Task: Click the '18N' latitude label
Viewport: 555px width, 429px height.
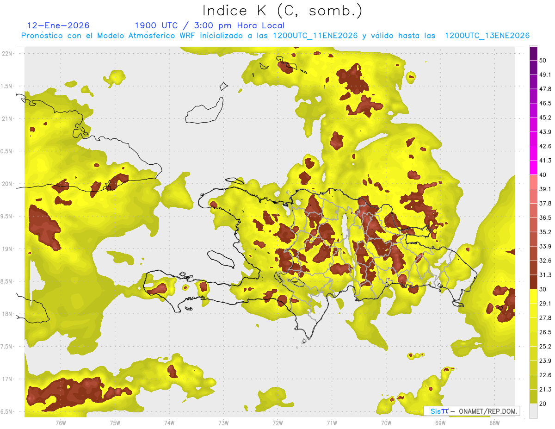Action: 8,314
